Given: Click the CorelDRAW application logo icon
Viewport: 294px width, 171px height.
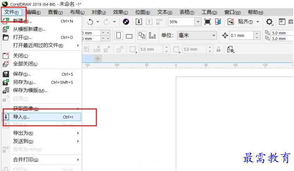Looking at the screenshot, I should point(5,4).
